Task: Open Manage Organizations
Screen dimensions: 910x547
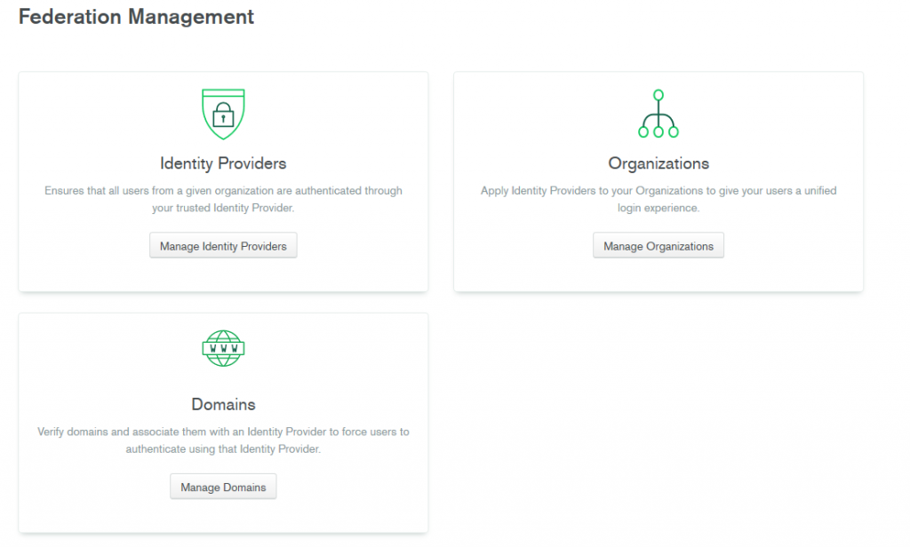Action: 659,246
